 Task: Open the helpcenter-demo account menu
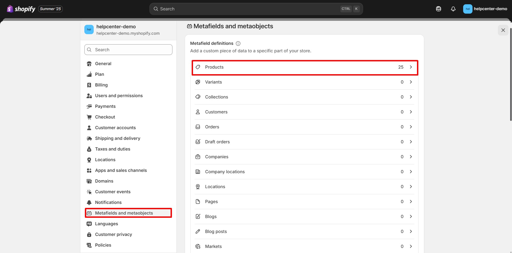click(x=485, y=9)
